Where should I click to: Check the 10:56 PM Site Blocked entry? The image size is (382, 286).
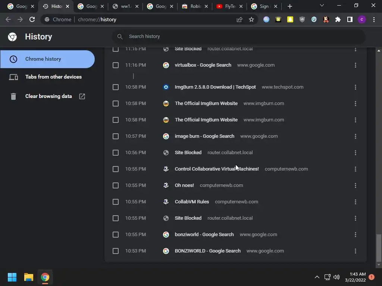click(116, 153)
